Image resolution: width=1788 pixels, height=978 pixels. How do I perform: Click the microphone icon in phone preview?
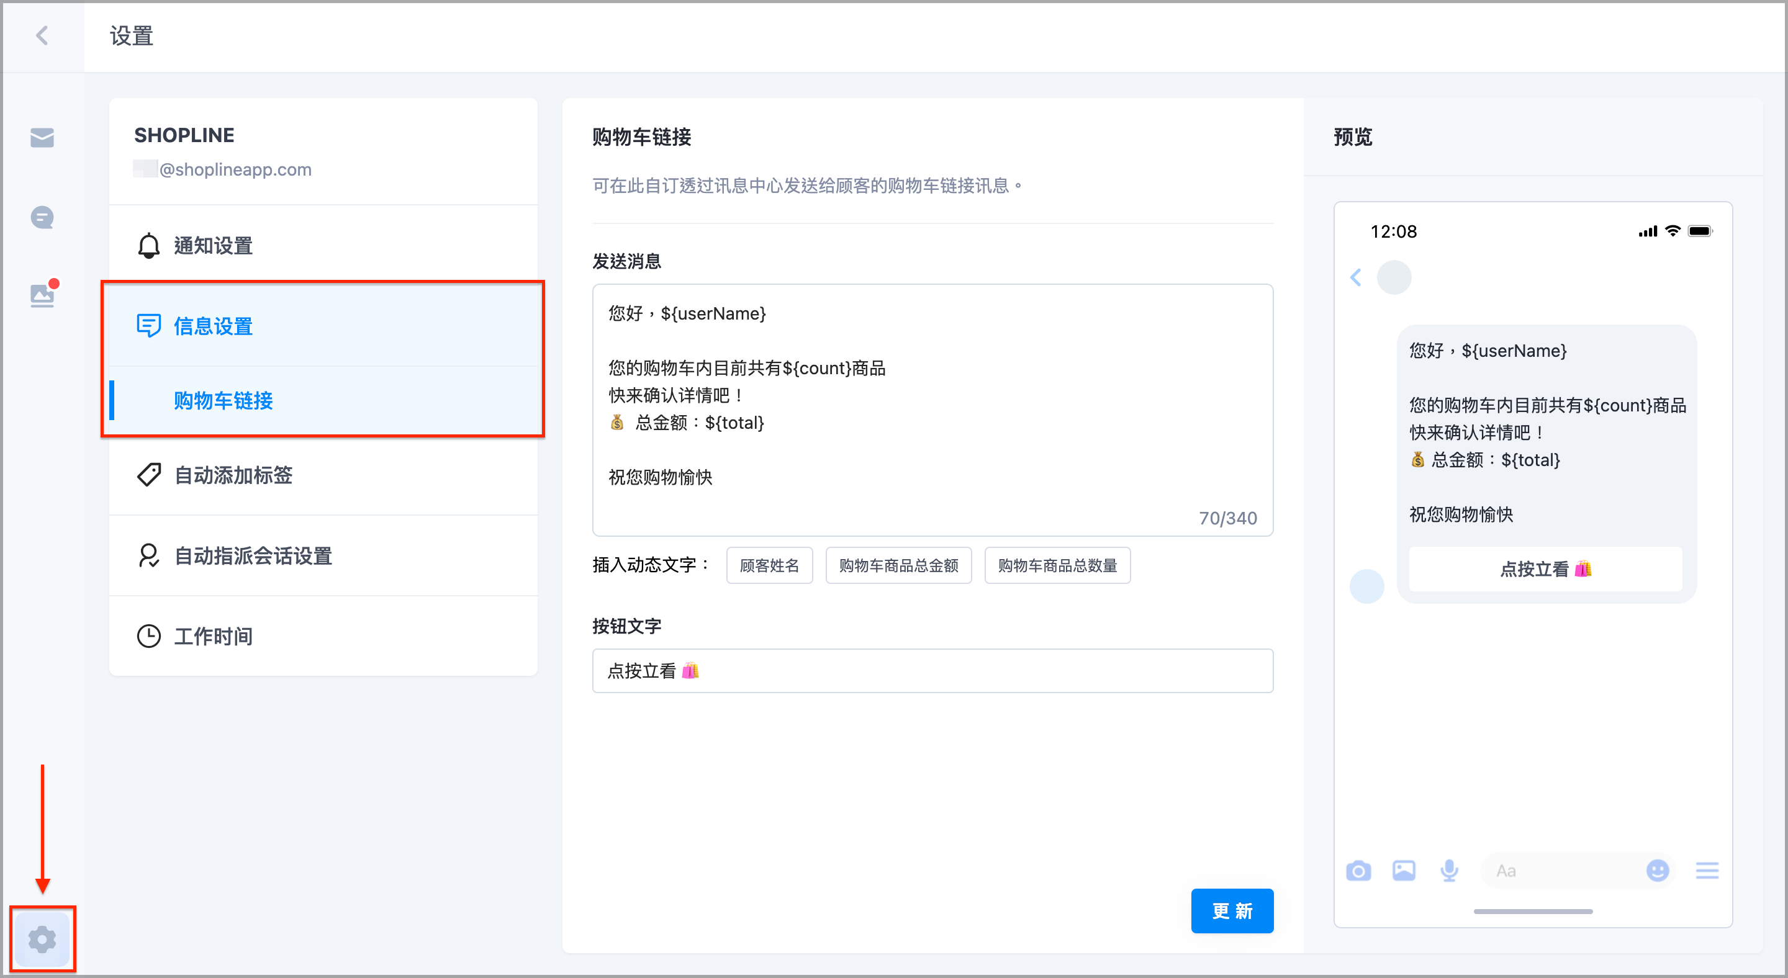1449,871
